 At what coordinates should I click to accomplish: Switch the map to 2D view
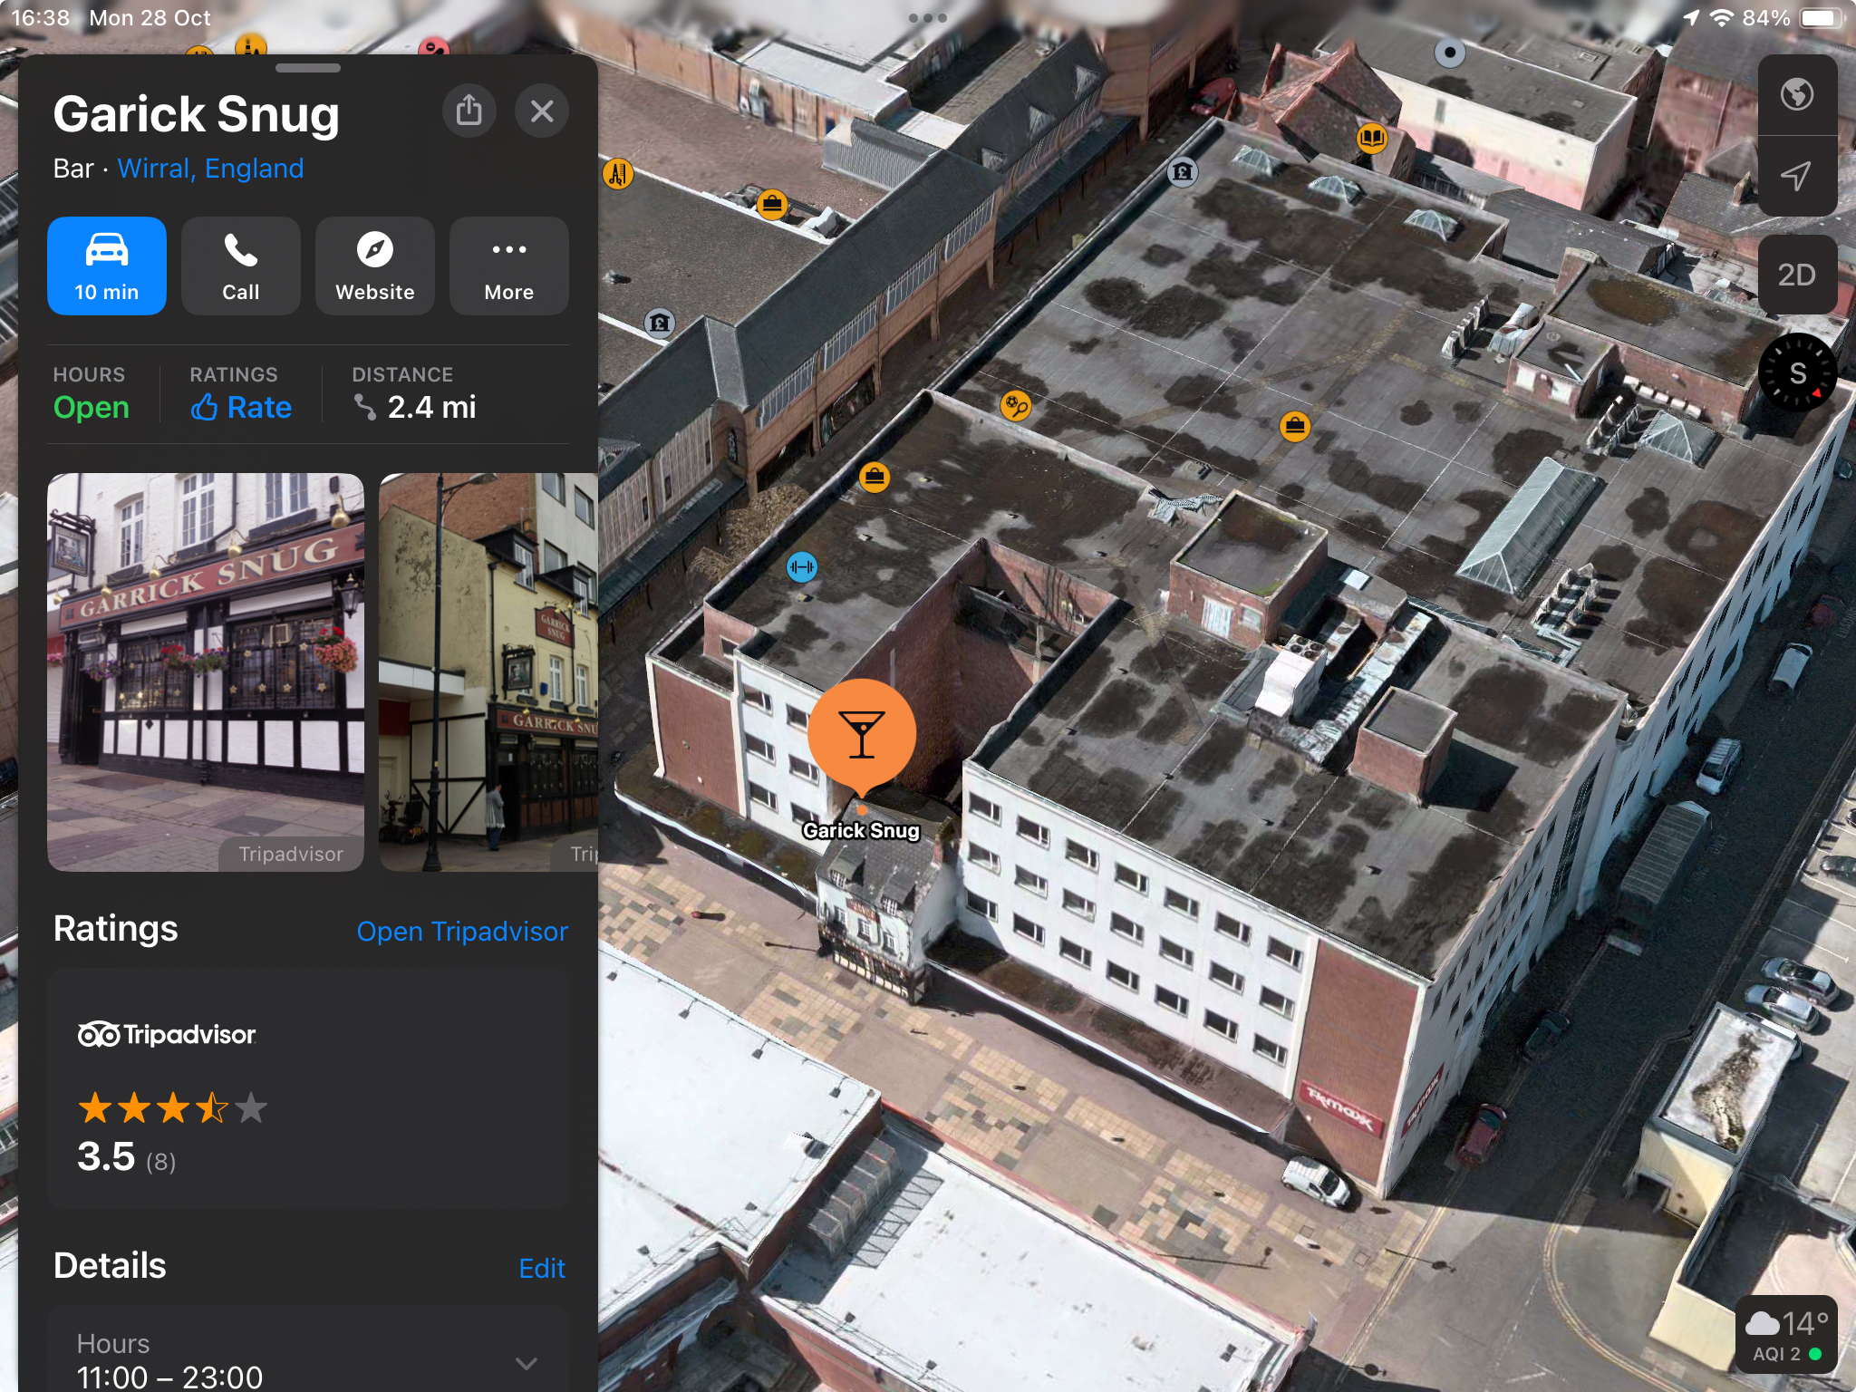click(1796, 275)
